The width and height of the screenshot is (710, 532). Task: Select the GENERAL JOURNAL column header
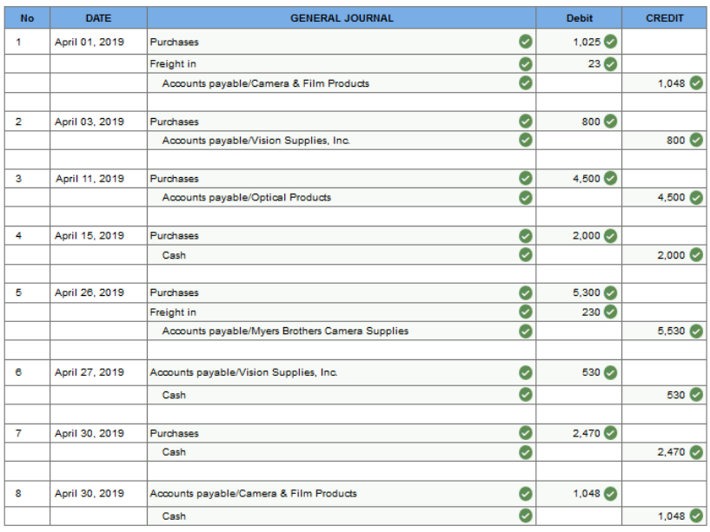[342, 18]
